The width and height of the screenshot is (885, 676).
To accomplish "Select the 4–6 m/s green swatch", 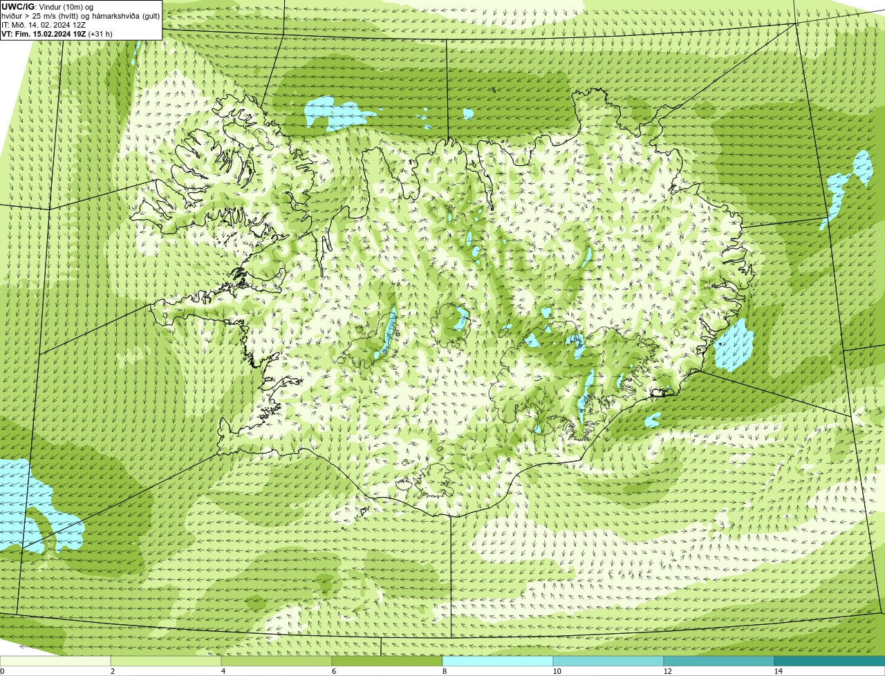I will [277, 661].
